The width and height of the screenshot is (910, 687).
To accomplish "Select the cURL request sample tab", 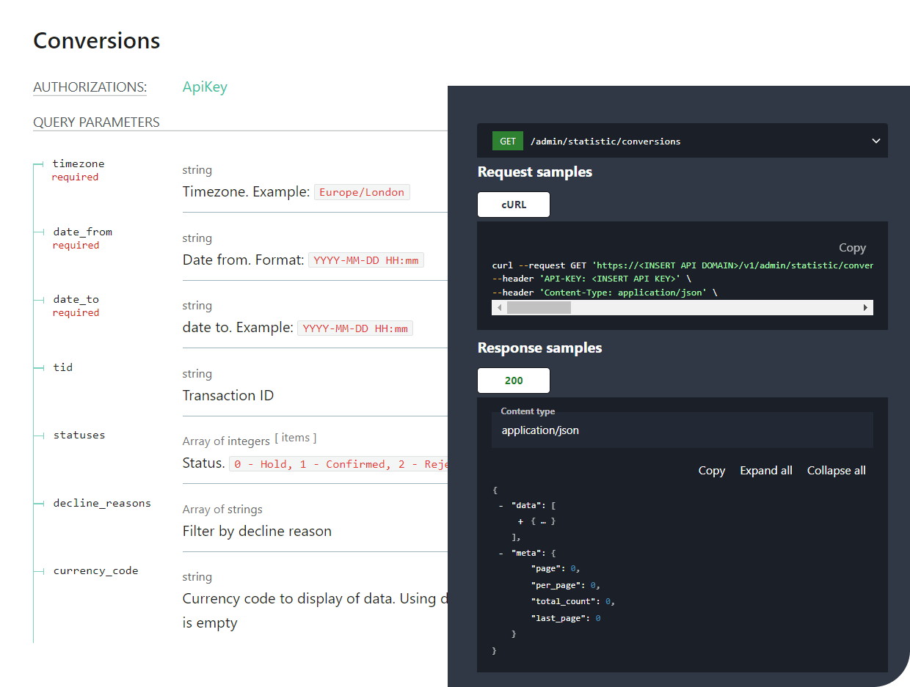I will click(x=513, y=205).
